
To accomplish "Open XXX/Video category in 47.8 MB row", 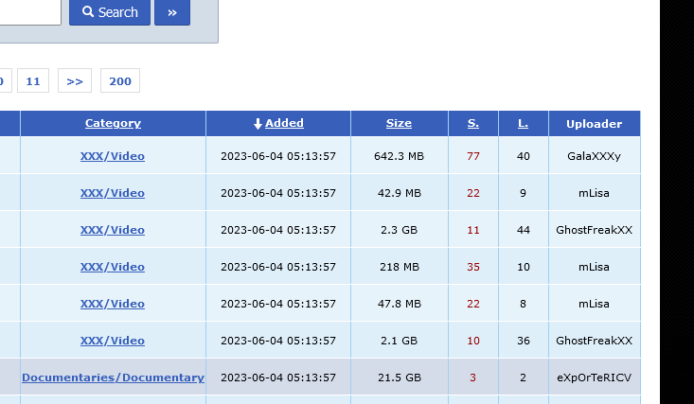I will pyautogui.click(x=113, y=304).
